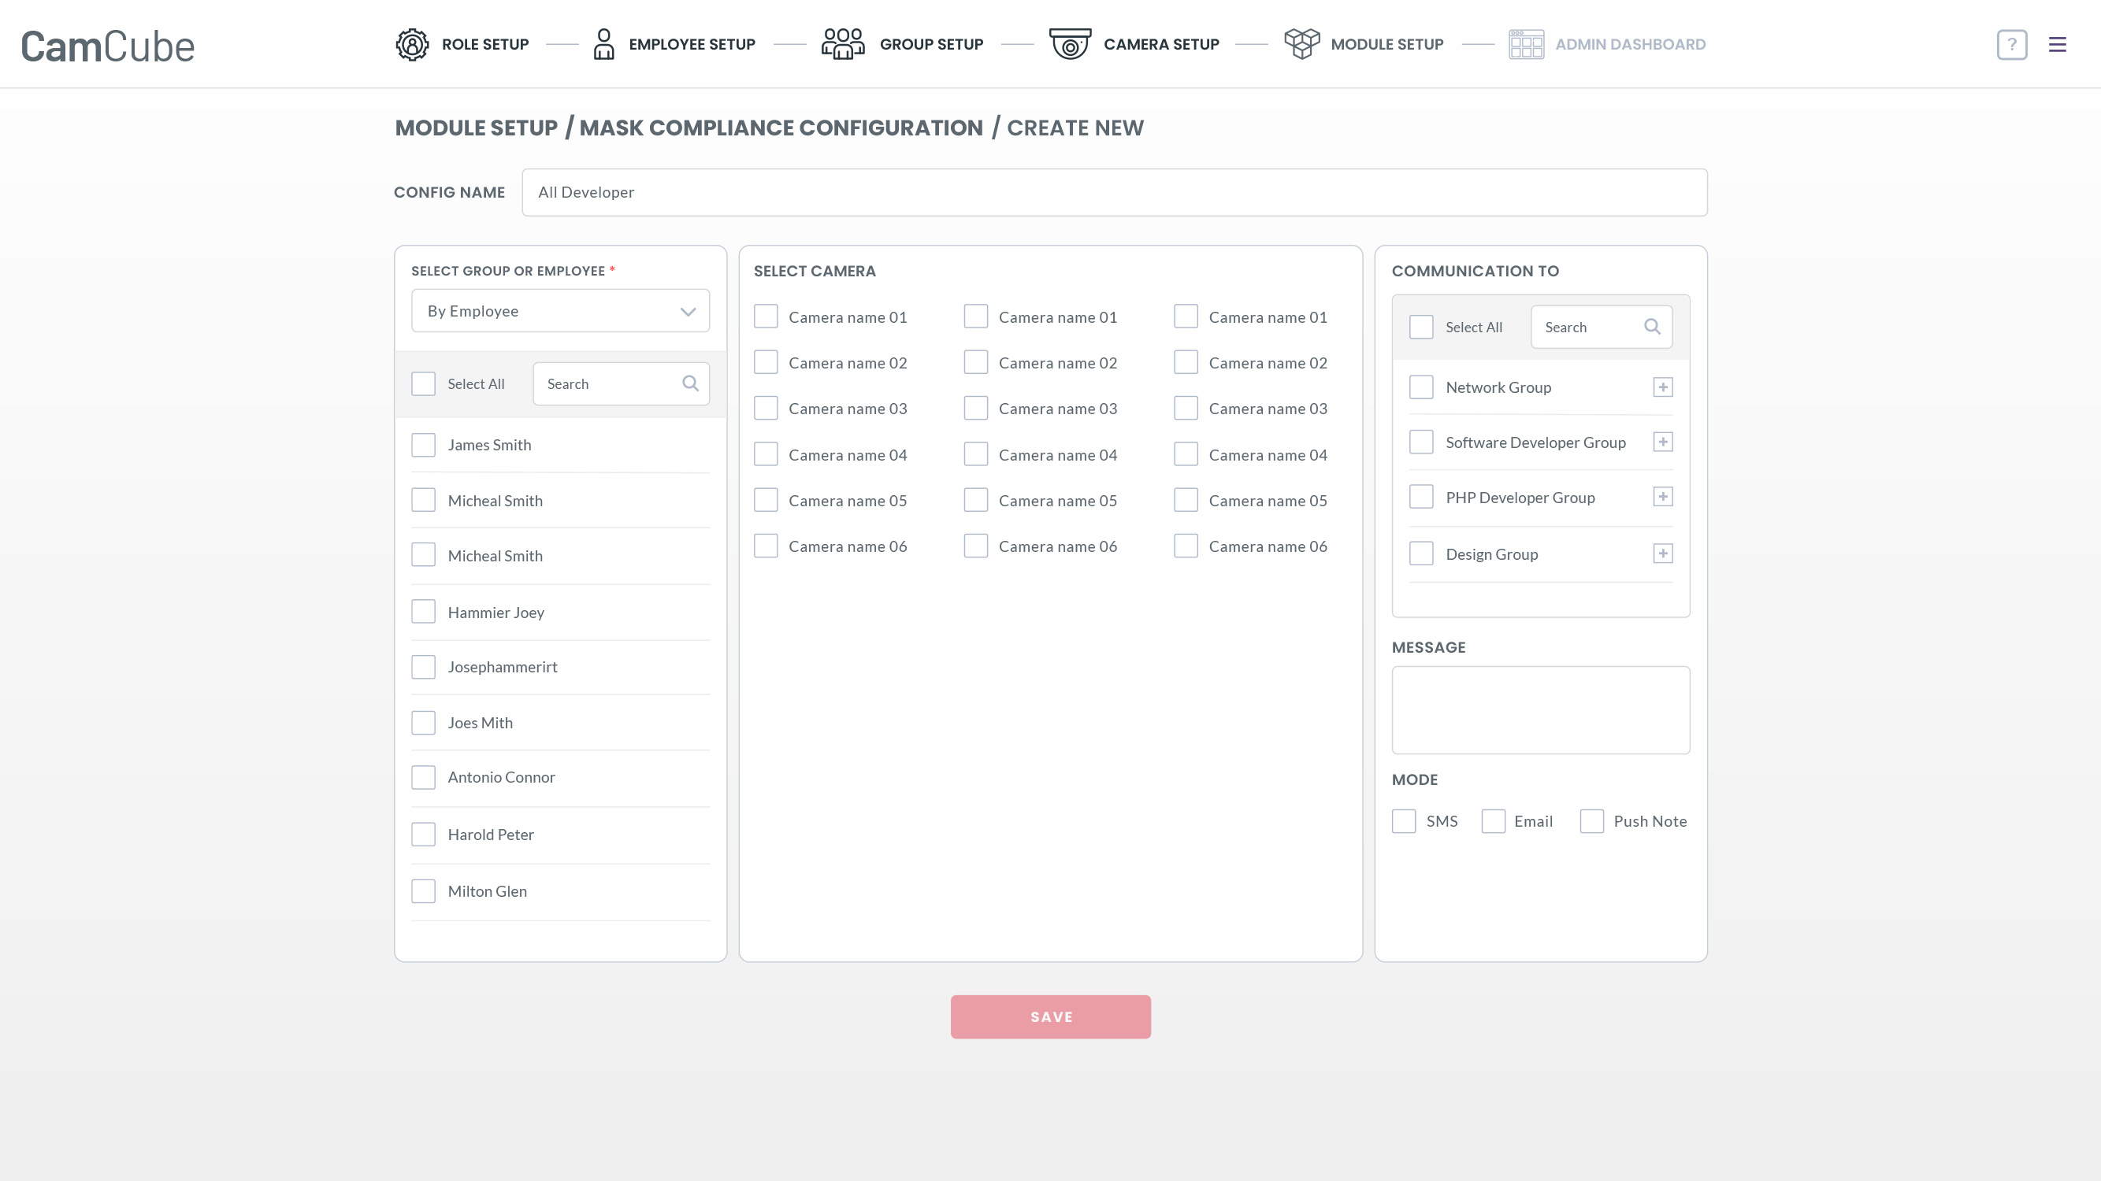Click the Employee Setup person icon
This screenshot has height=1181, width=2101.
pos(603,44)
